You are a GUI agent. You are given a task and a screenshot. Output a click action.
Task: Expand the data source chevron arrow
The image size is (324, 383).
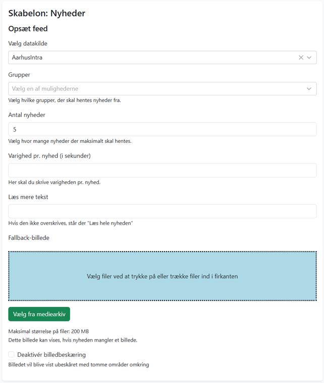(309, 58)
